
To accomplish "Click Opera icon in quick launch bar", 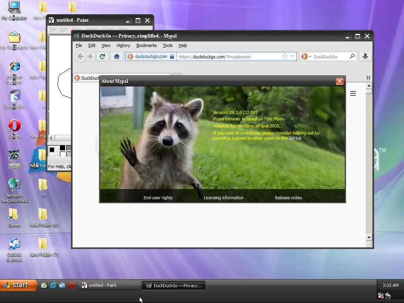I will [71, 285].
